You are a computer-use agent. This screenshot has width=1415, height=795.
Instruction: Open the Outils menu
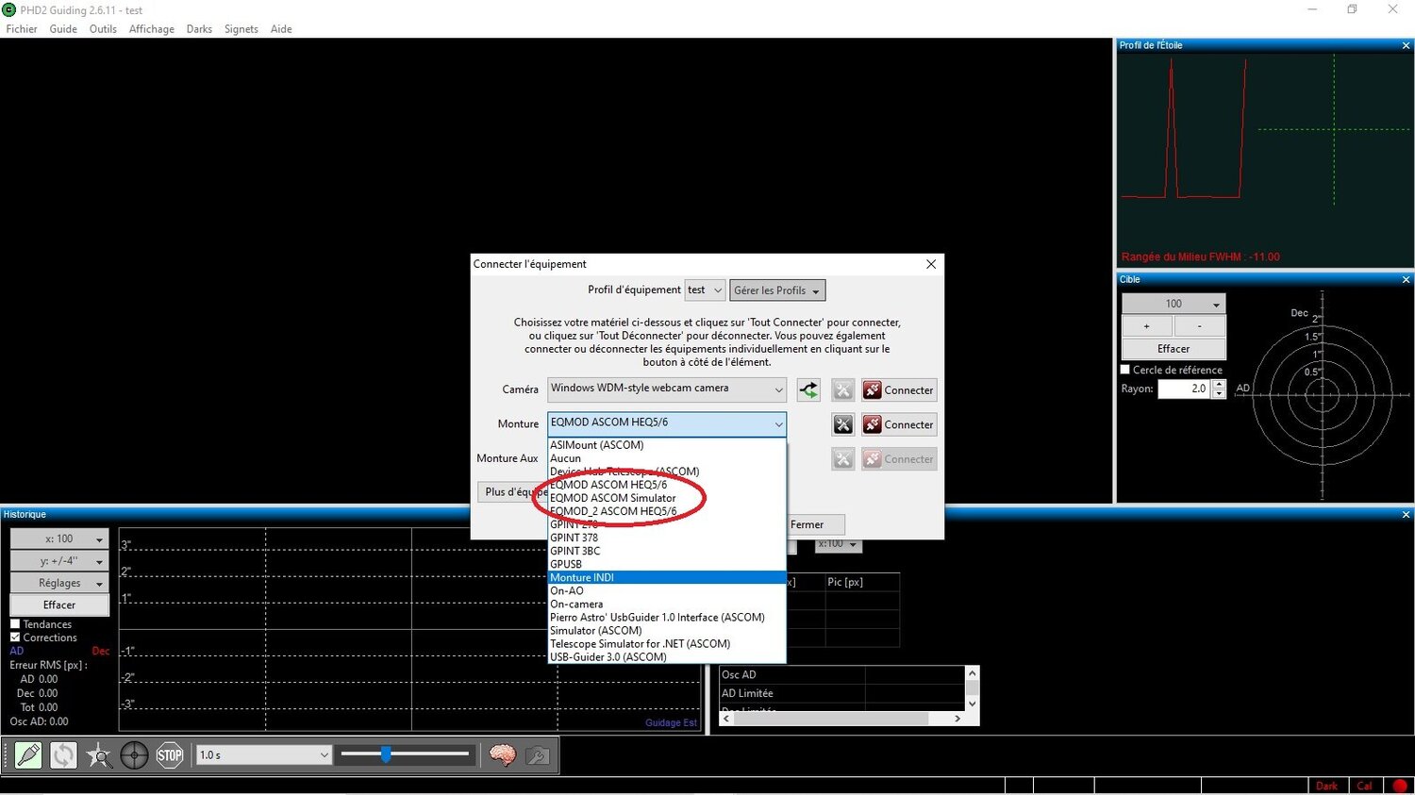point(103,29)
